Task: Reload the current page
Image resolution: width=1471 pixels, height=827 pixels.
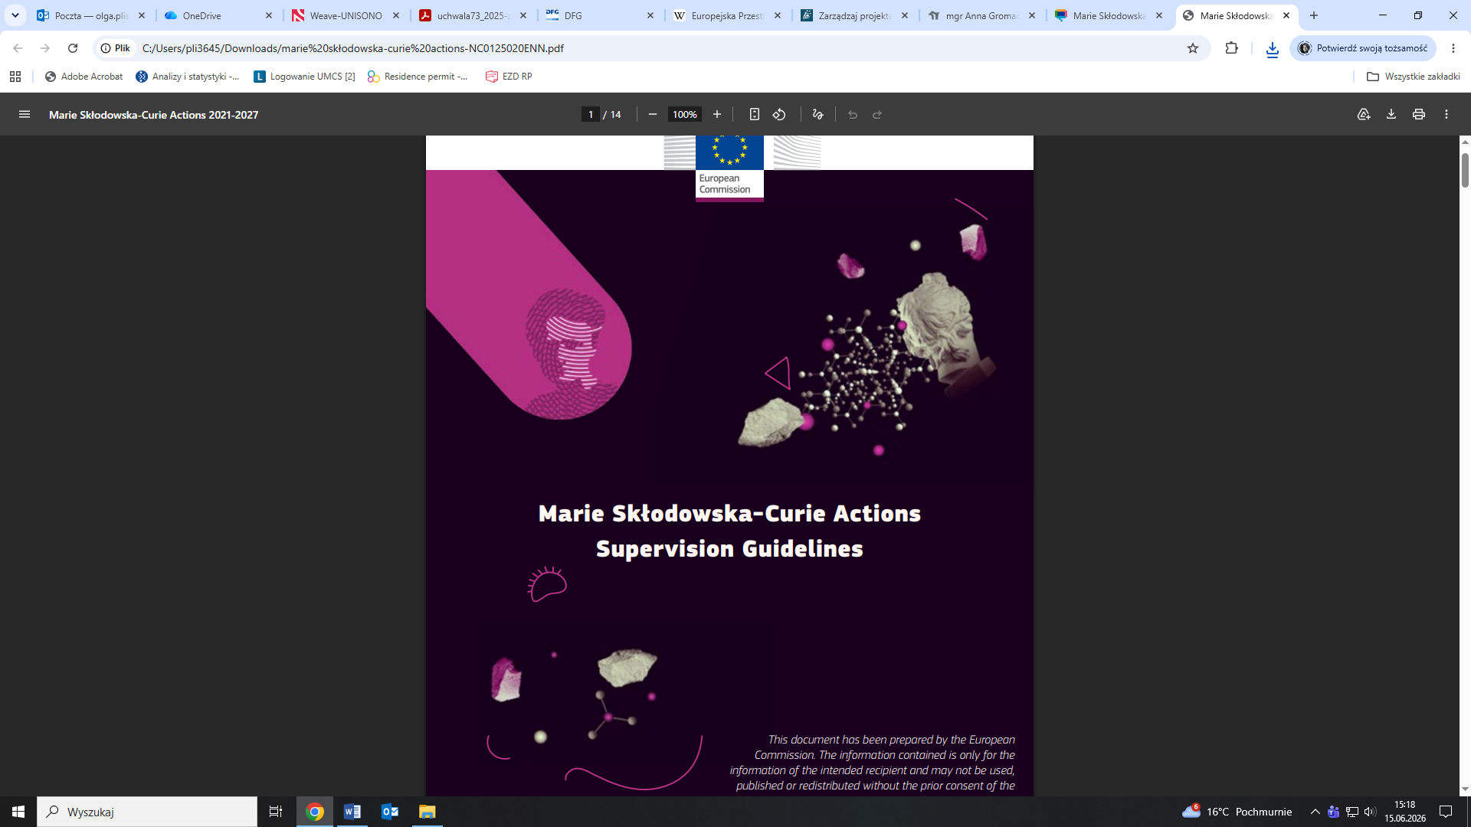Action: click(x=73, y=48)
